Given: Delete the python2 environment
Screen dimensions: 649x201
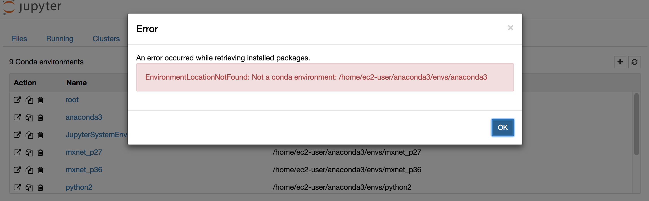Looking at the screenshot, I should (40, 187).
